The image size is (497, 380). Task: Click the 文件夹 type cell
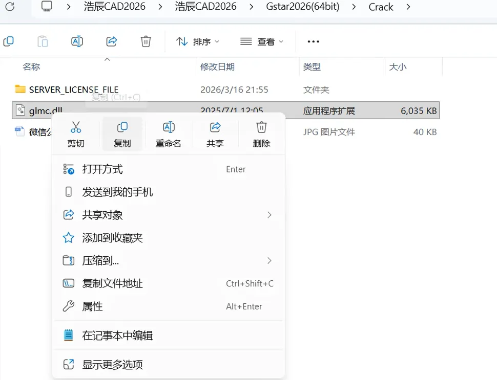316,90
